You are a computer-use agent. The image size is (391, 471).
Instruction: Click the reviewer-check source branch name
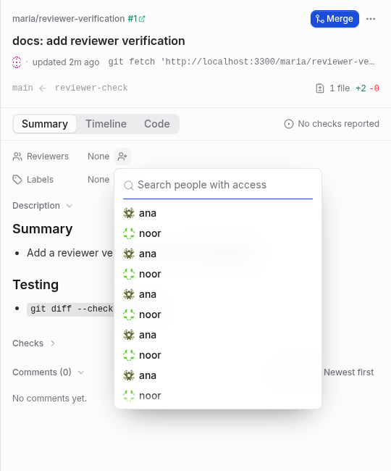[x=91, y=88]
